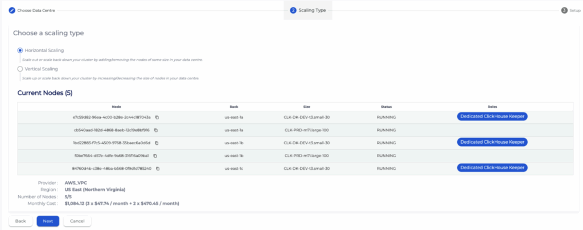The image size is (583, 230).
Task: Click Dedicated ClickHouse Keeper badge for us-east-1c
Action: click(492, 168)
